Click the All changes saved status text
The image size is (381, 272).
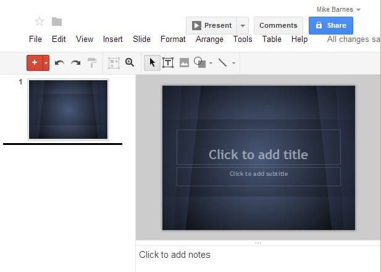coord(353,39)
